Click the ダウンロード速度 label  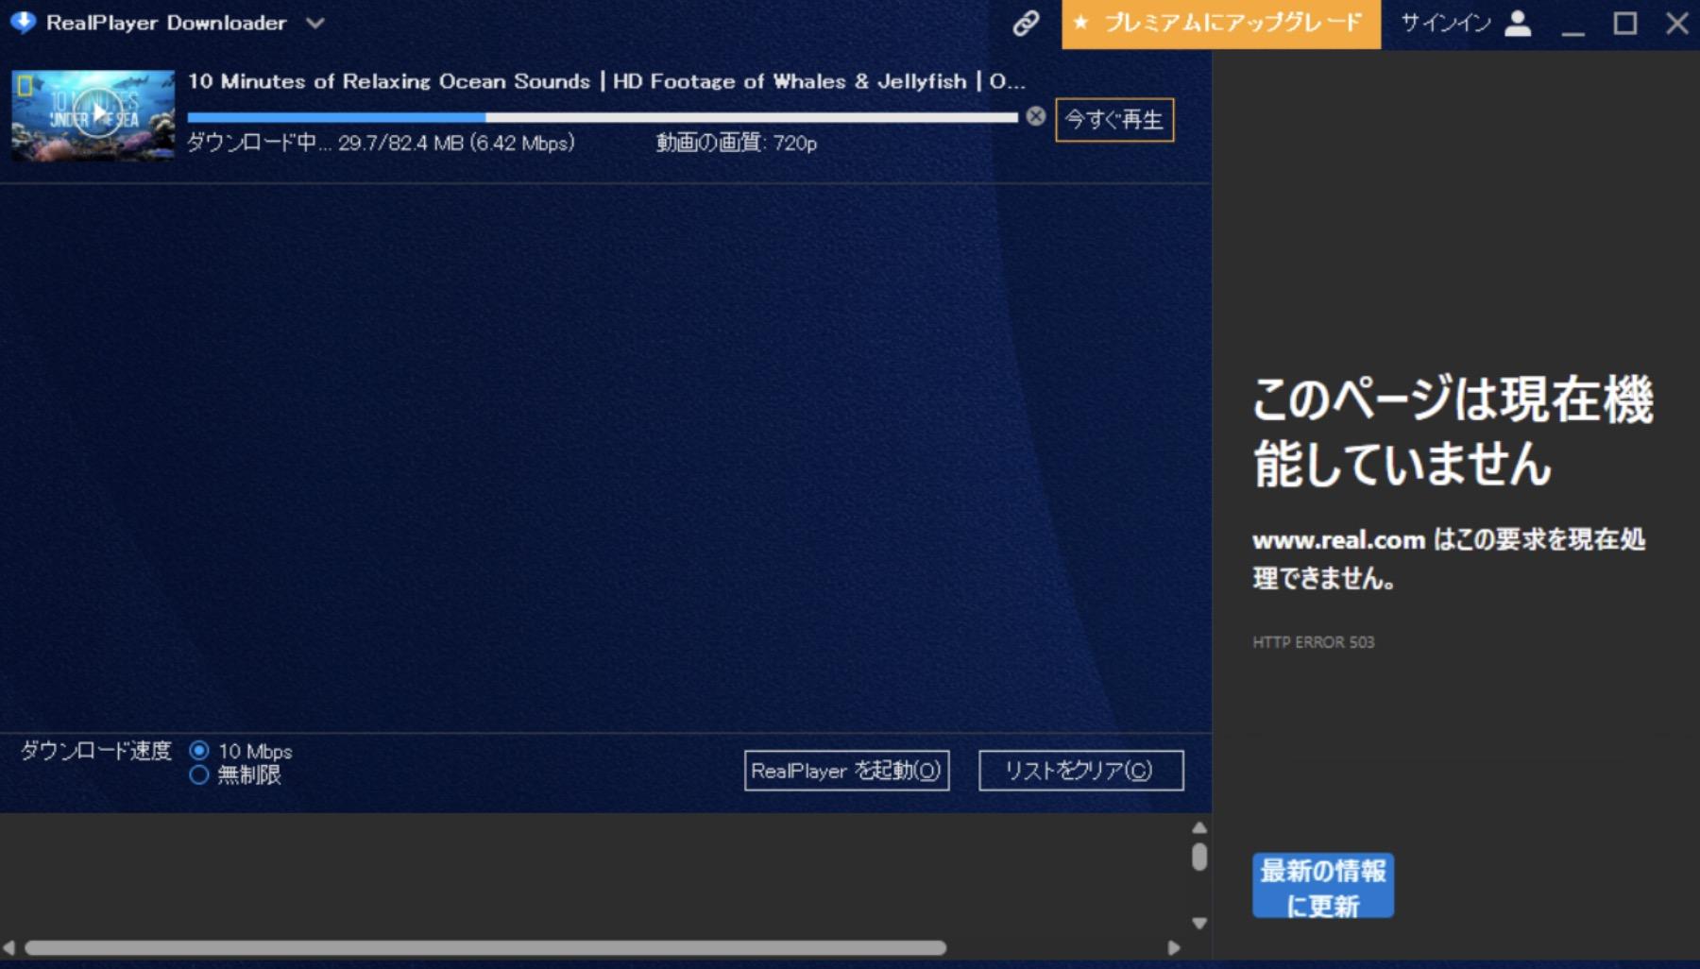pos(96,751)
